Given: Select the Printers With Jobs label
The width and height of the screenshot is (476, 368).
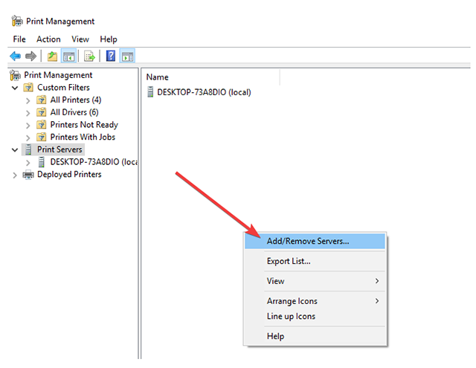Looking at the screenshot, I should 83,137.
